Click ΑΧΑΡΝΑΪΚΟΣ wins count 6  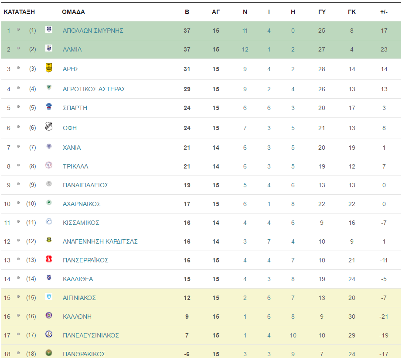(245, 204)
